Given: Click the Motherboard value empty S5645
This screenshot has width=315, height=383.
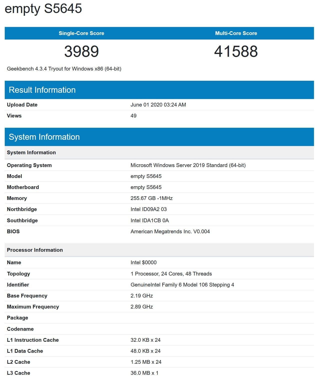Looking at the screenshot, I should [x=146, y=187].
